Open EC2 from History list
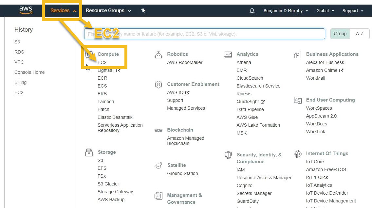Image resolution: width=372 pixels, height=208 pixels. pos(19,92)
